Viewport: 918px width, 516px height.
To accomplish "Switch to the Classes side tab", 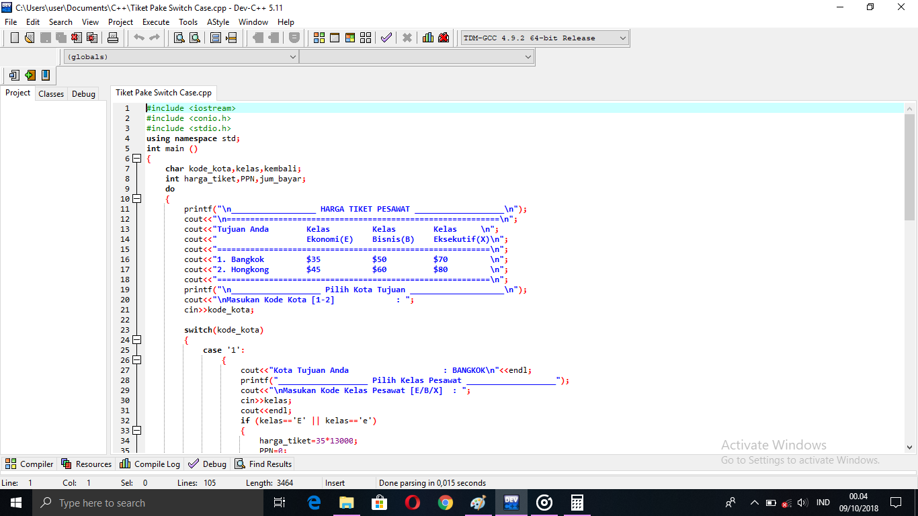I will click(51, 94).
